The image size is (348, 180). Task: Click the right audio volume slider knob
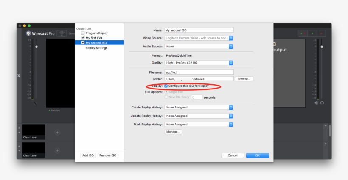pyautogui.click(x=322, y=47)
